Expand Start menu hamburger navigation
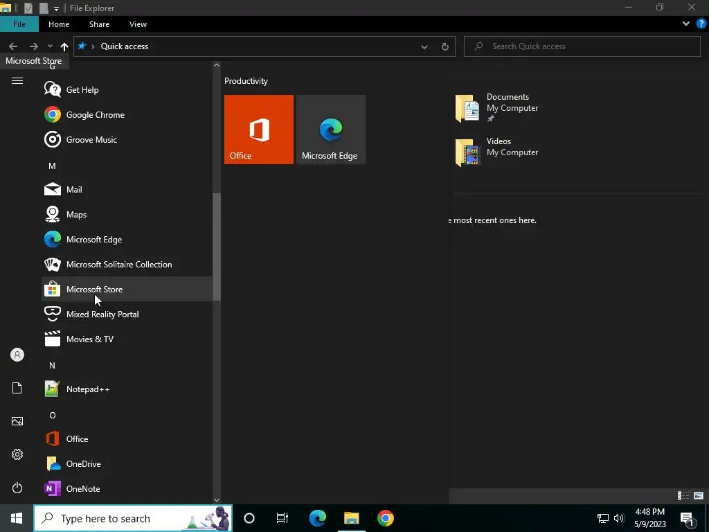 pos(17,81)
